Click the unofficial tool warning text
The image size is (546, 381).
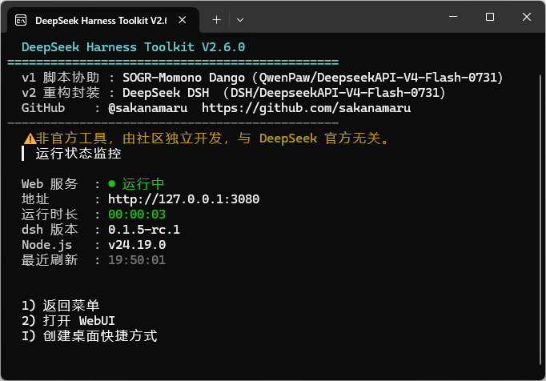point(212,138)
